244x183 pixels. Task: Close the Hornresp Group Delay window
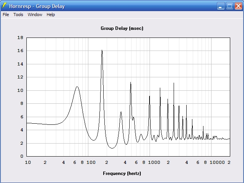coord(238,6)
